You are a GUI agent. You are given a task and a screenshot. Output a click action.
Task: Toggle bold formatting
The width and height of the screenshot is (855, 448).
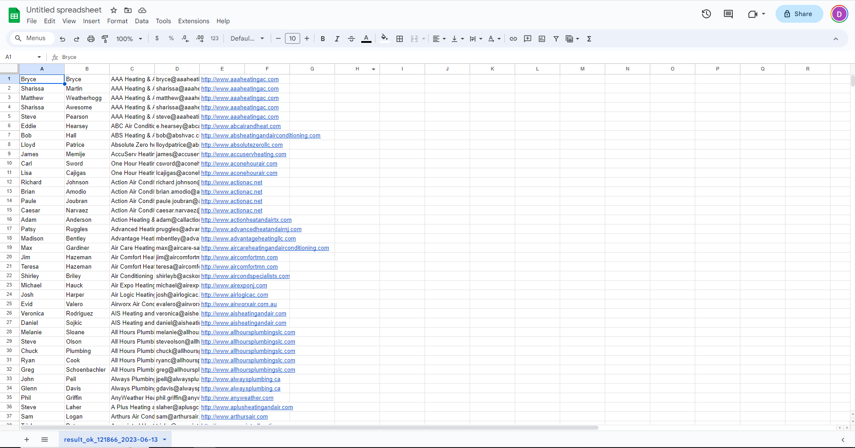(323, 39)
